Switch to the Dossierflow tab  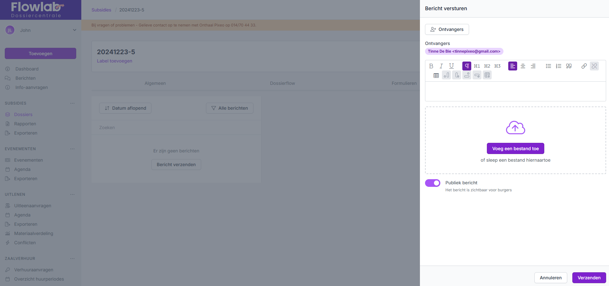click(x=282, y=83)
